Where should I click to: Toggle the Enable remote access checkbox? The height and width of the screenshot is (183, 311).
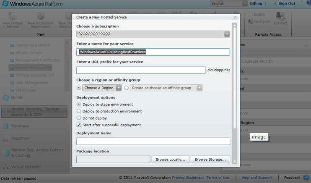coord(251,15)
